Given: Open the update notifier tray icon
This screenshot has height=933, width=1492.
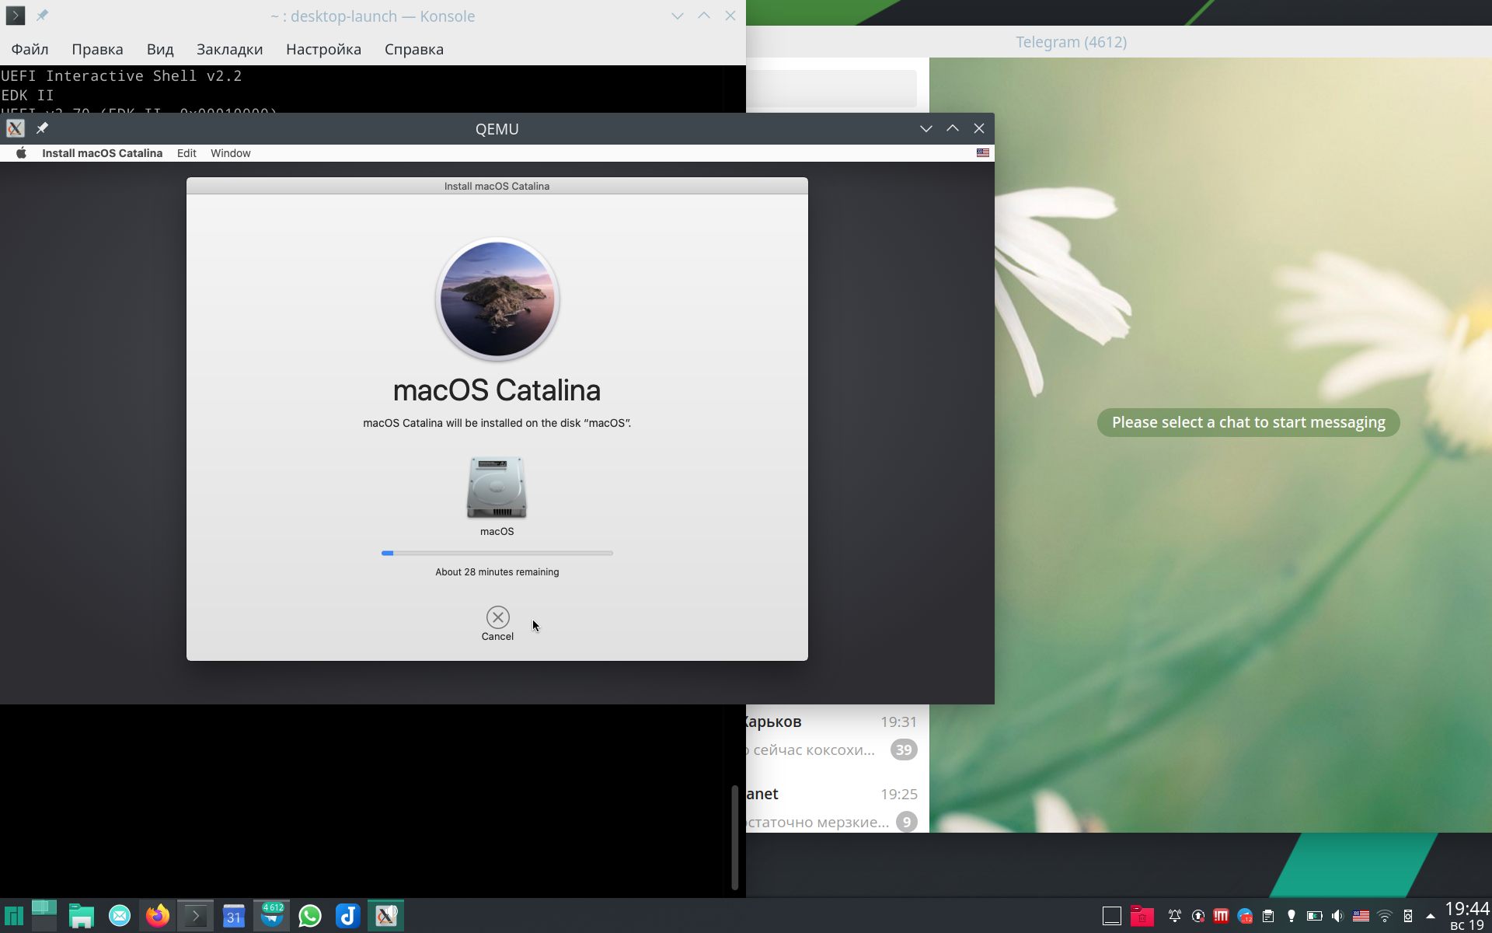Looking at the screenshot, I should pyautogui.click(x=1198, y=916).
